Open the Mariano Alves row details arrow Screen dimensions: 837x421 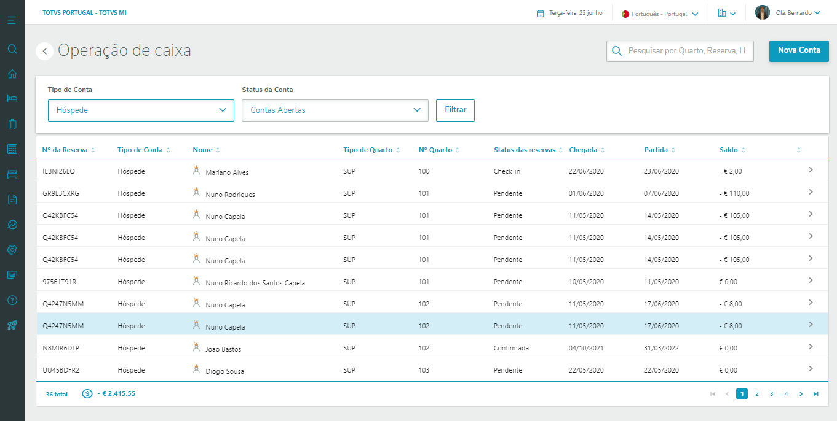pos(811,170)
